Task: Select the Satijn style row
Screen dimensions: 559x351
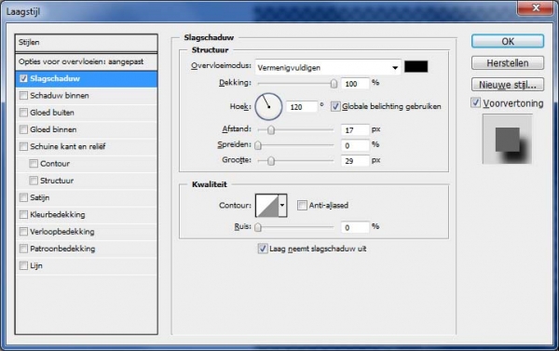Action: coord(87,197)
